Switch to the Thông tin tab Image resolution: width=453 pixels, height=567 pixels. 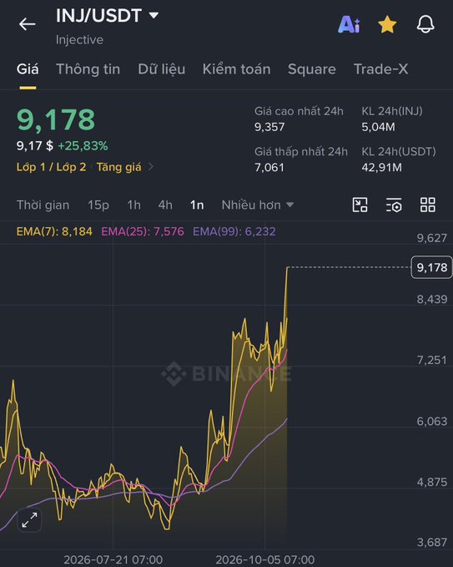point(88,69)
